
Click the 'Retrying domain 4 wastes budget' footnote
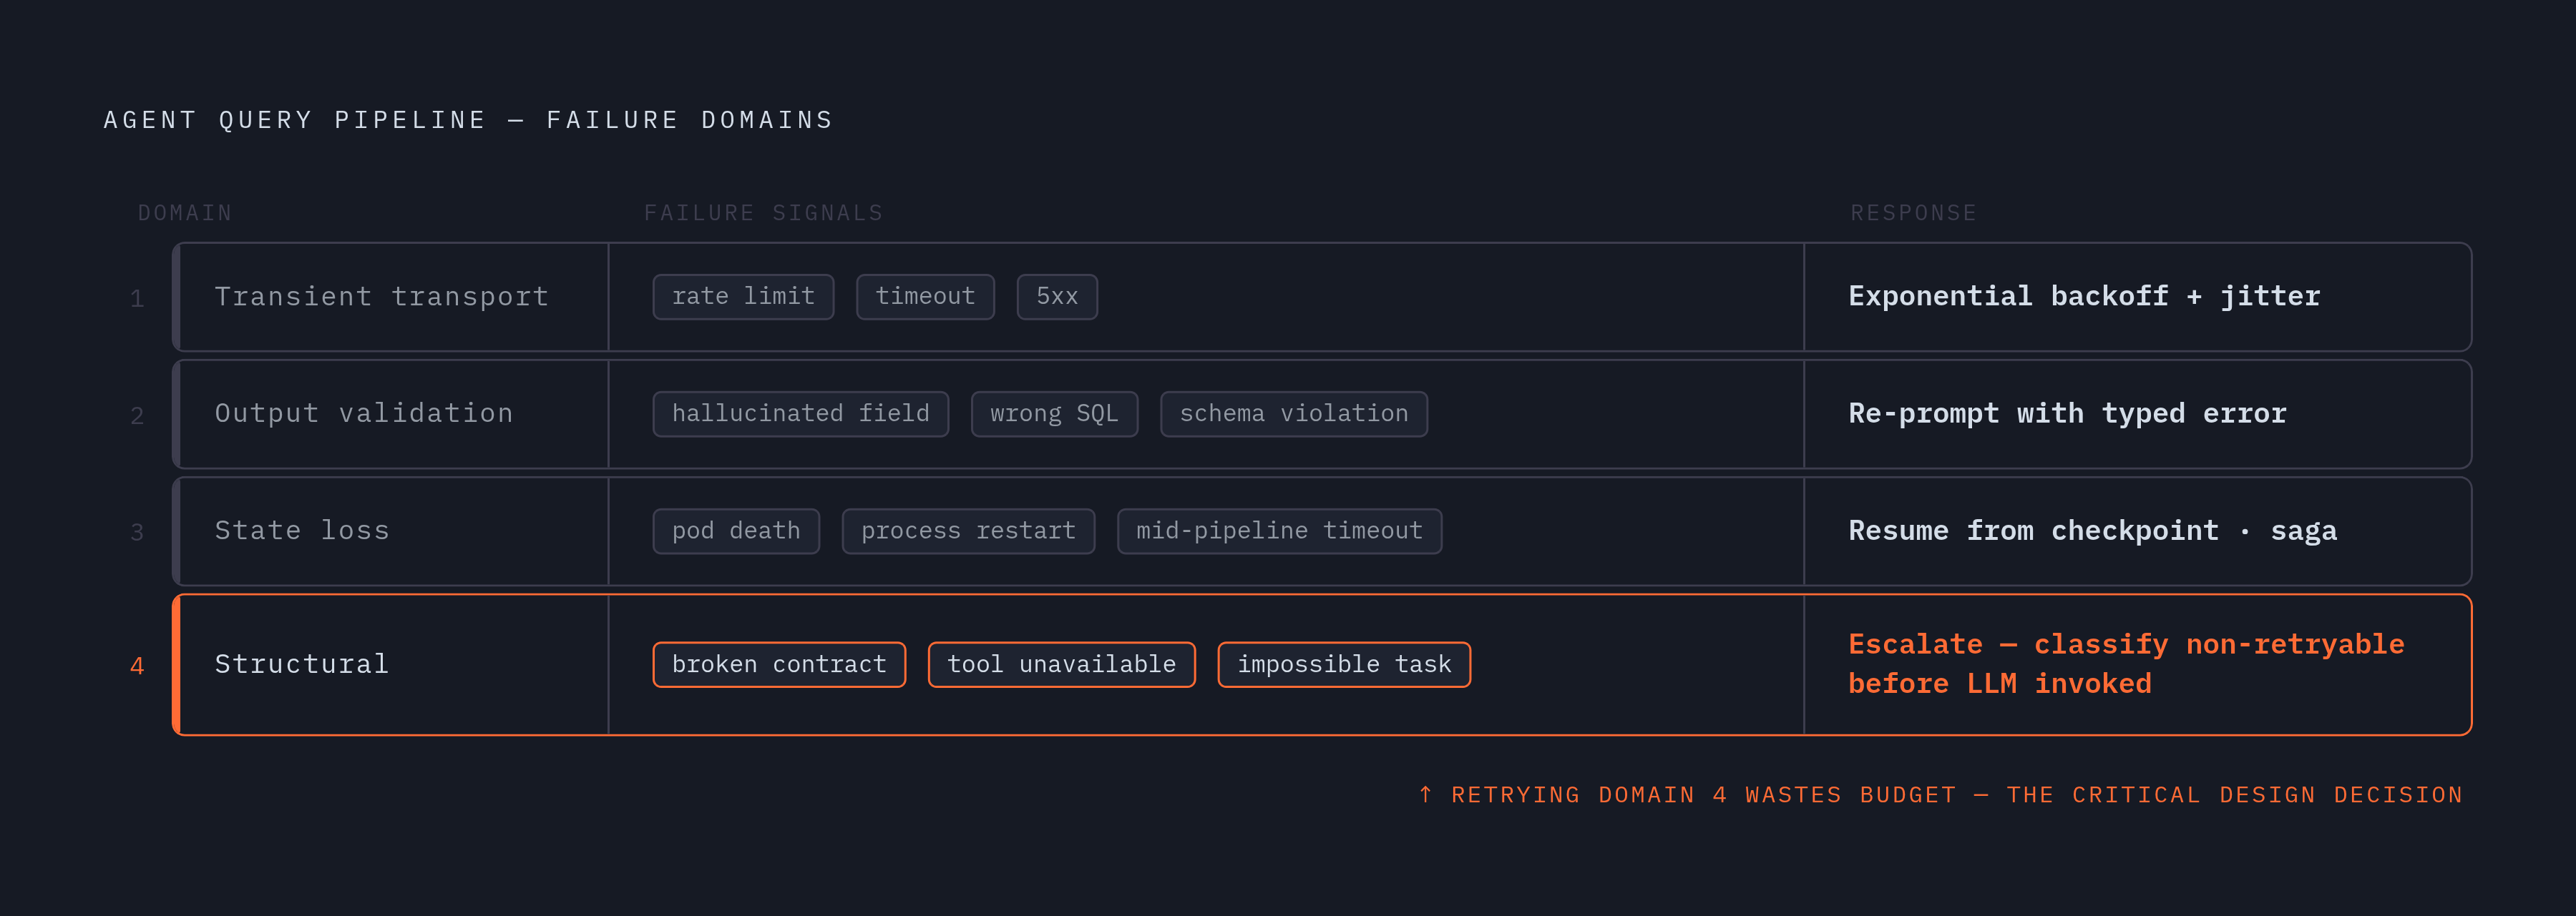tap(1940, 795)
